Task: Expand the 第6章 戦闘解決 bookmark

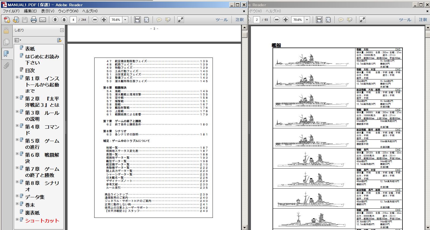Action: pyautogui.click(x=17, y=154)
